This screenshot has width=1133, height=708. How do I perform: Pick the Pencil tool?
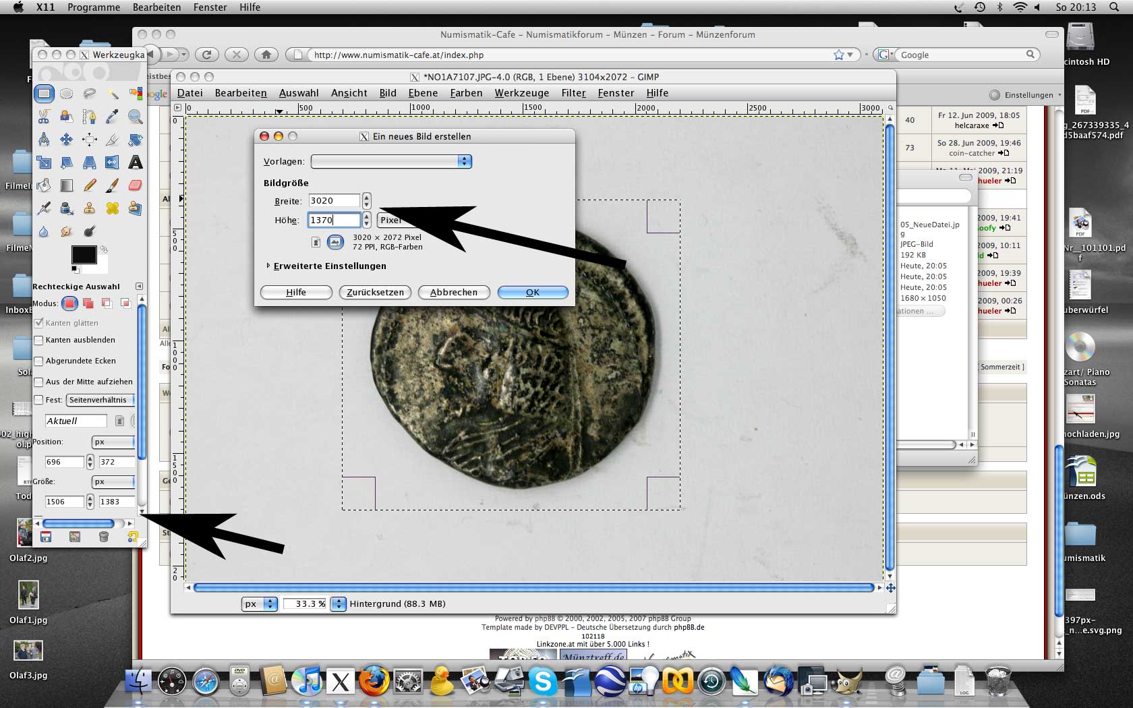tap(90, 185)
